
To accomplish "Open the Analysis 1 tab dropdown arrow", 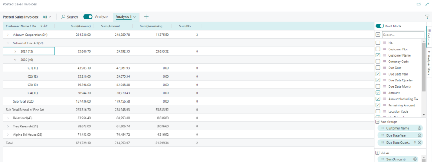I will [x=135, y=17].
